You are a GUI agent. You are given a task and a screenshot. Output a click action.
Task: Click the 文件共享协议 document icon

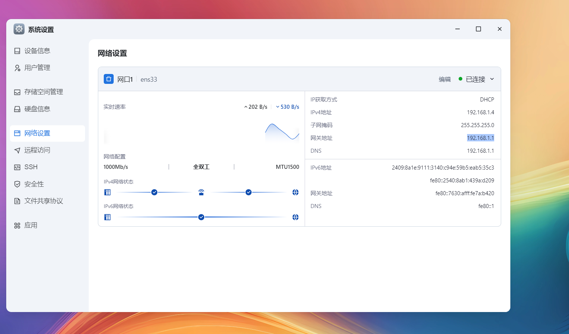(17, 201)
